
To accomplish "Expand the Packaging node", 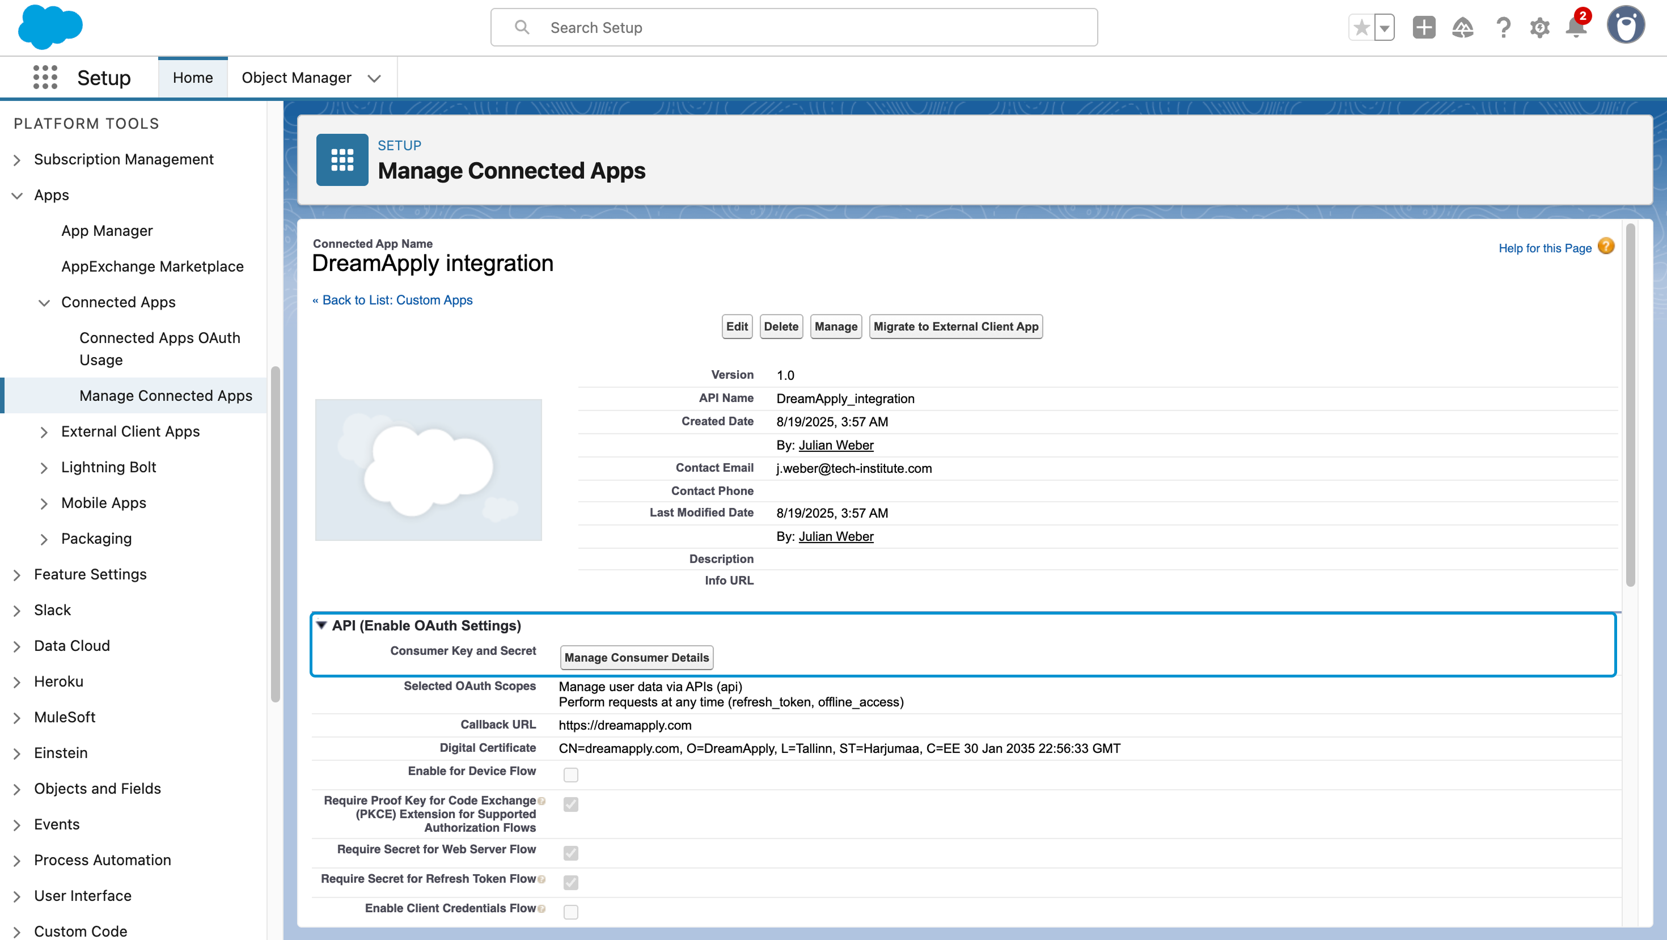I will (44, 540).
